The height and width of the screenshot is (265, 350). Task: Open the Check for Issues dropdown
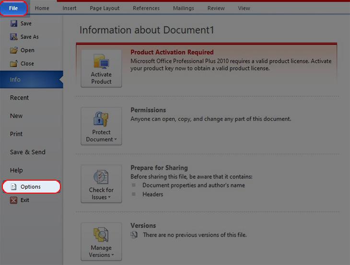tap(101, 184)
